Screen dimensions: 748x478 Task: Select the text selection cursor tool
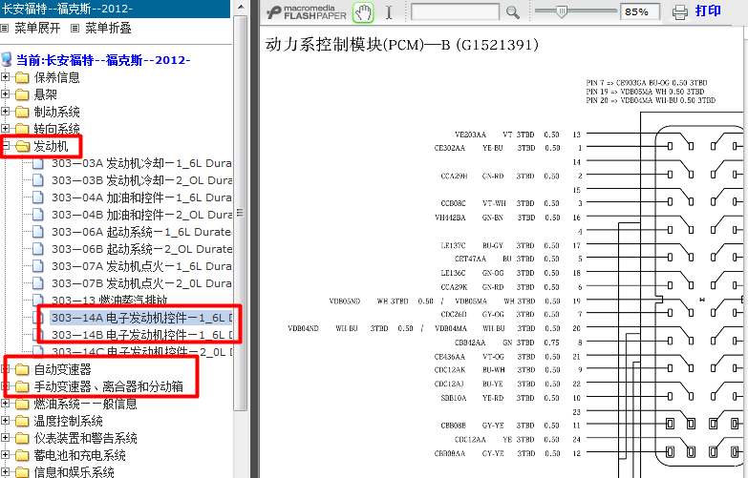pos(389,12)
